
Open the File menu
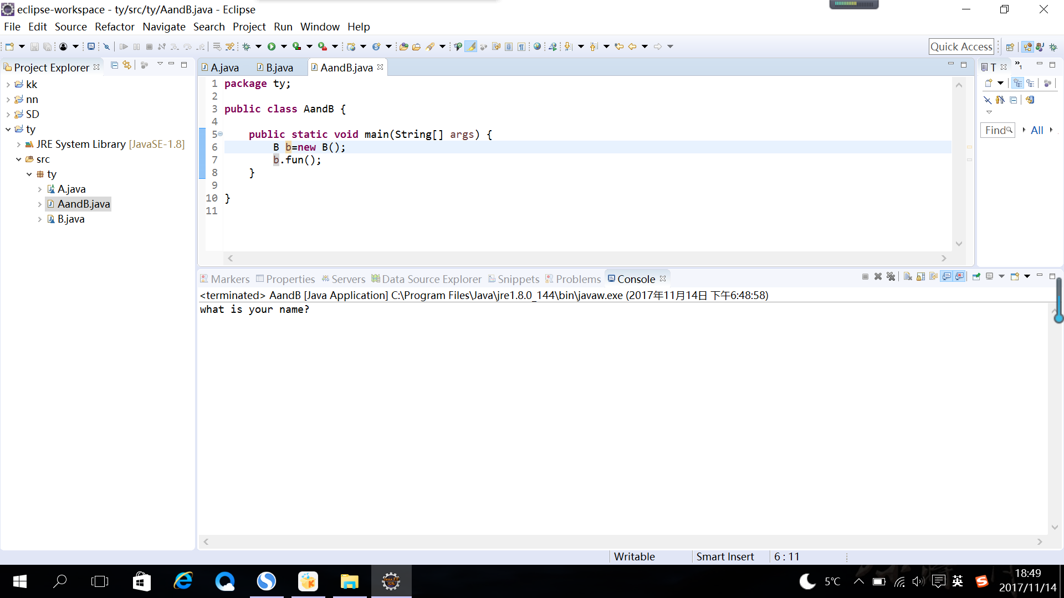coord(12,27)
